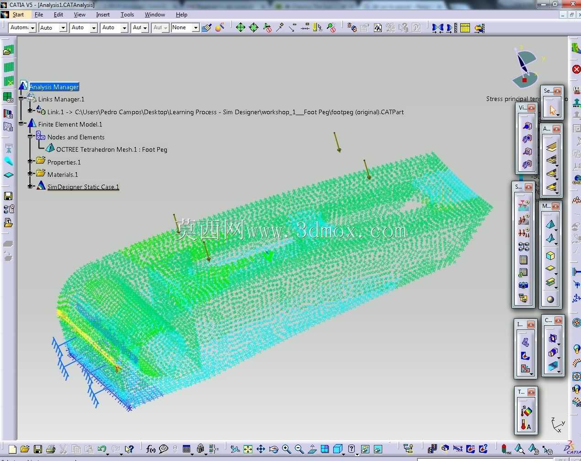Close the C... floating toolbar
The image size is (581, 461).
558,320
